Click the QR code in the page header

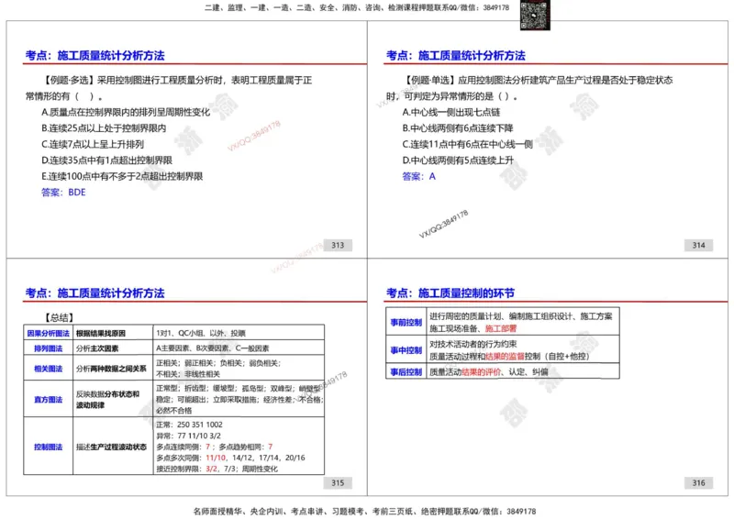tap(535, 15)
